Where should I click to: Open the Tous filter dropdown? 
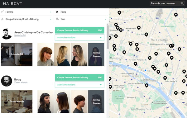[x=81, y=19]
